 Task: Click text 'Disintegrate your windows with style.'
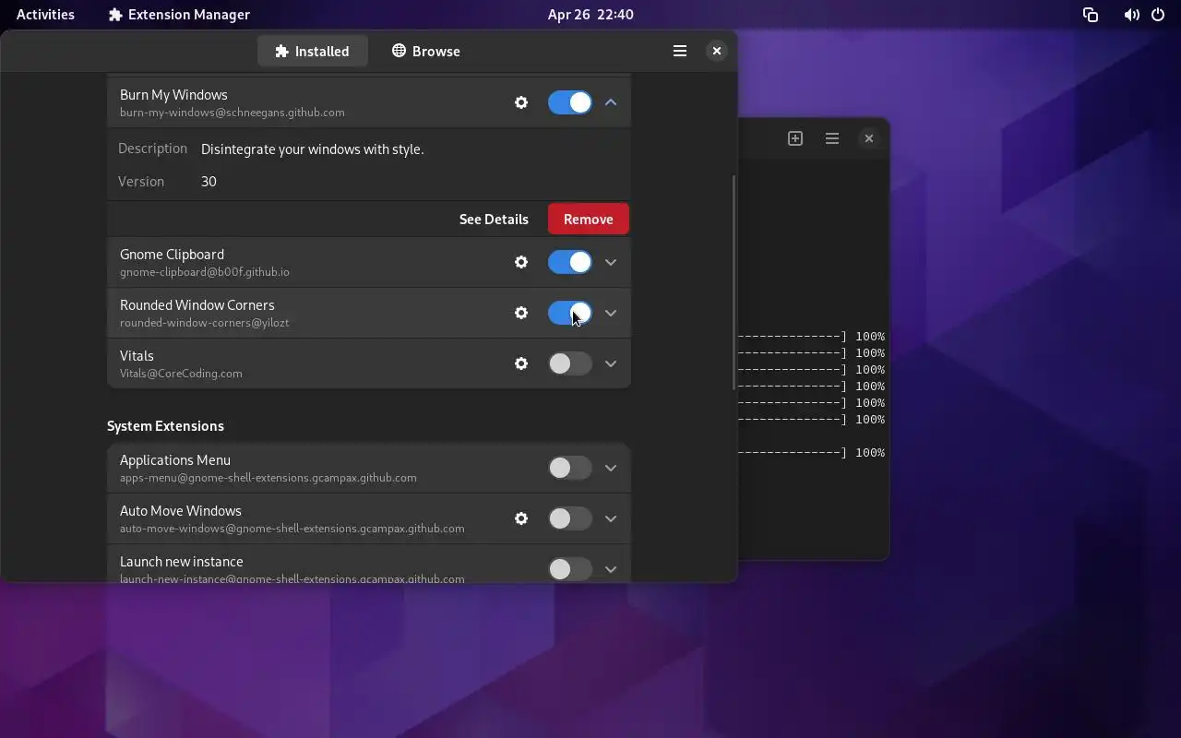pyautogui.click(x=313, y=149)
